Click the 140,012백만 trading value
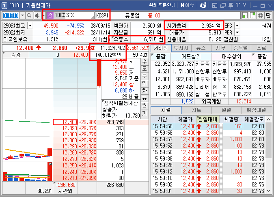 [x=108, y=55]
